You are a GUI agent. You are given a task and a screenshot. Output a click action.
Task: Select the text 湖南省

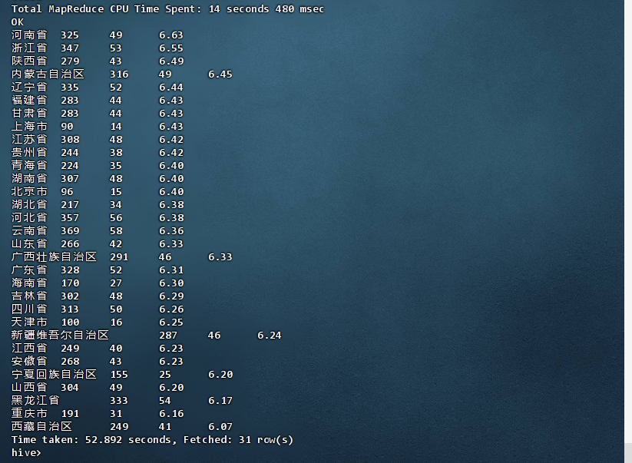tap(29, 178)
